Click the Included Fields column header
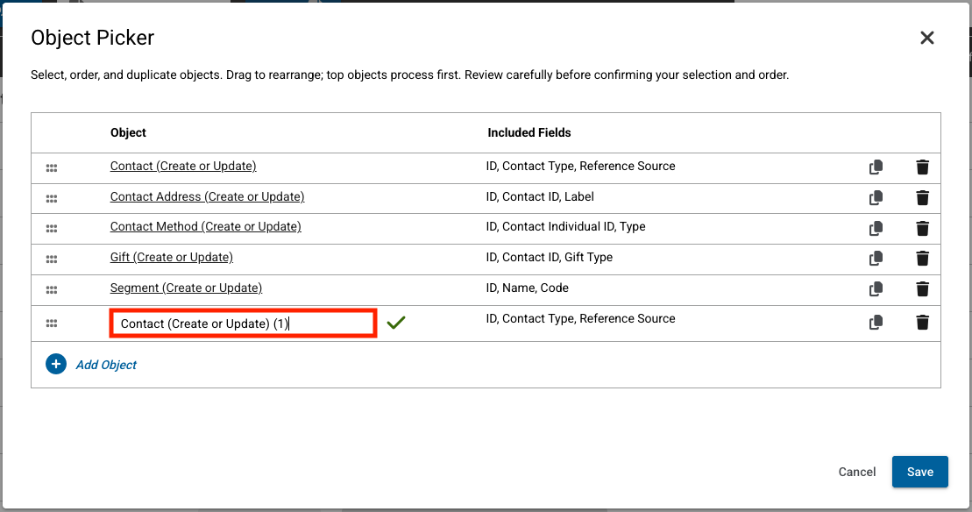 point(529,132)
